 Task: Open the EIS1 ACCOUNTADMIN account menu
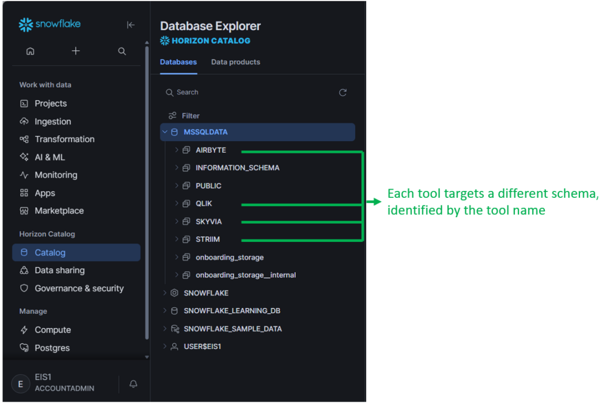pyautogui.click(x=64, y=382)
